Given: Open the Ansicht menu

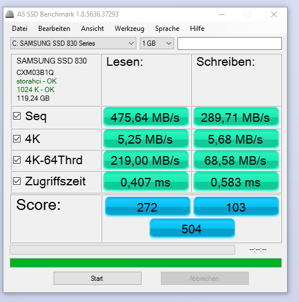Looking at the screenshot, I should point(92,29).
